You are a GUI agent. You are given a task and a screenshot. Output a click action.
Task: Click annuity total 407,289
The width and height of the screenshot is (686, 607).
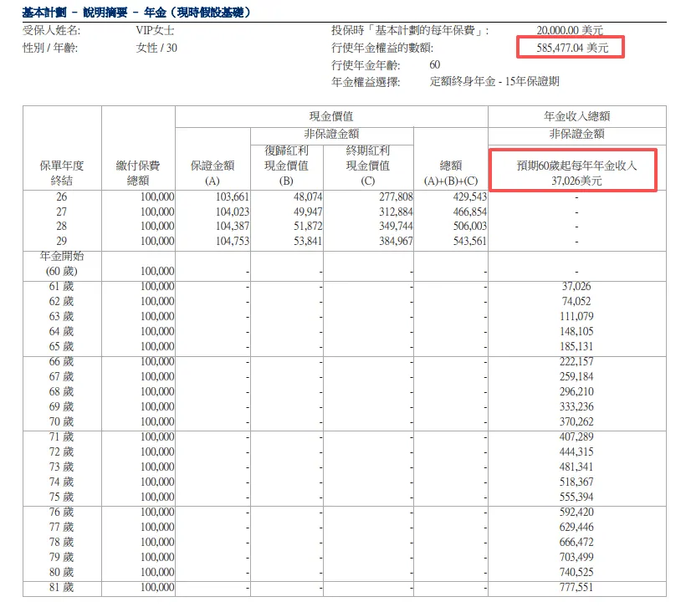pos(576,437)
